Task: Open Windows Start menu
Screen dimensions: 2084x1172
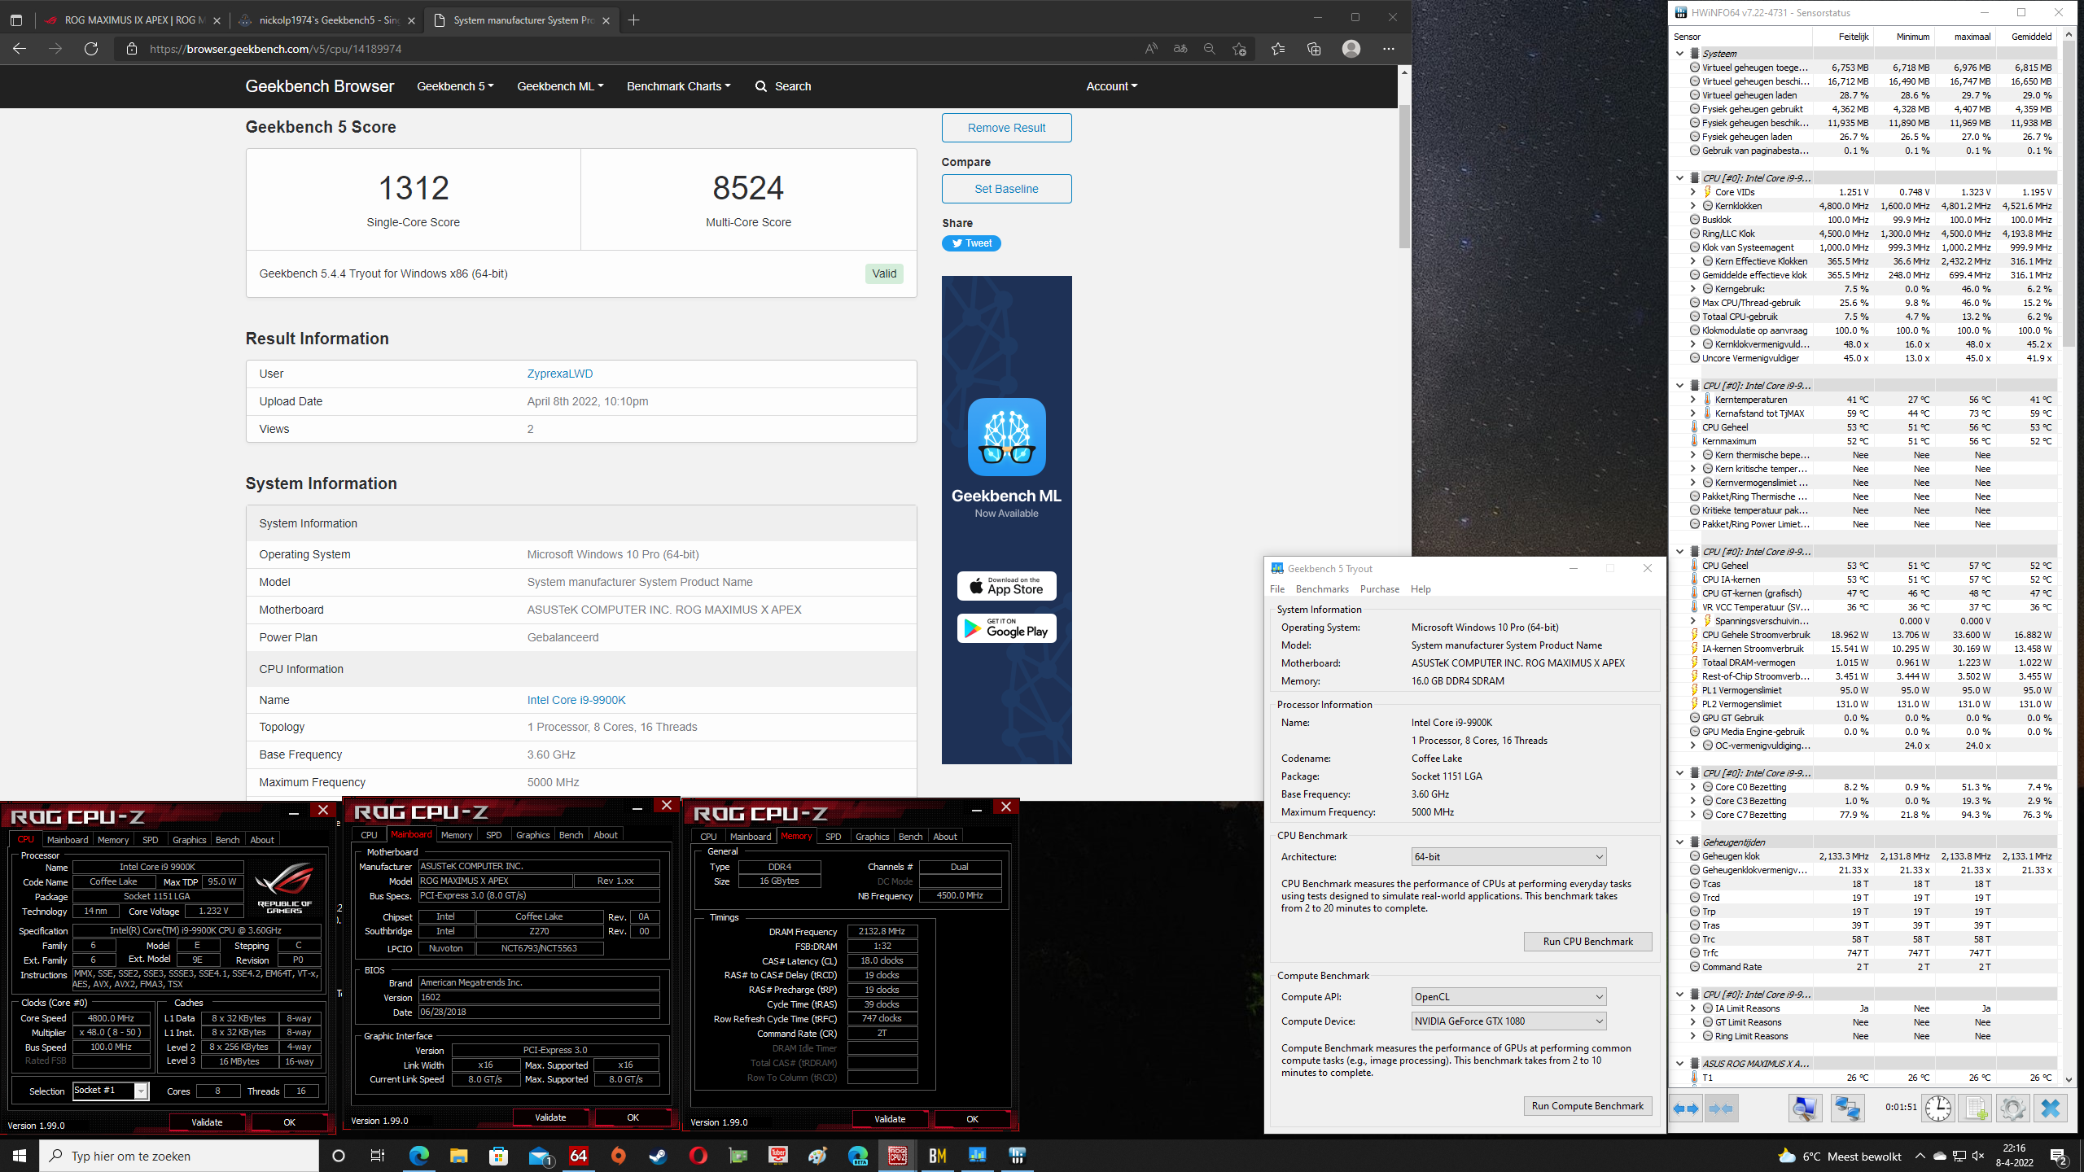Action: [x=20, y=1156]
